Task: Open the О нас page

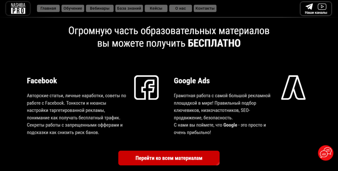Action: 180,8
